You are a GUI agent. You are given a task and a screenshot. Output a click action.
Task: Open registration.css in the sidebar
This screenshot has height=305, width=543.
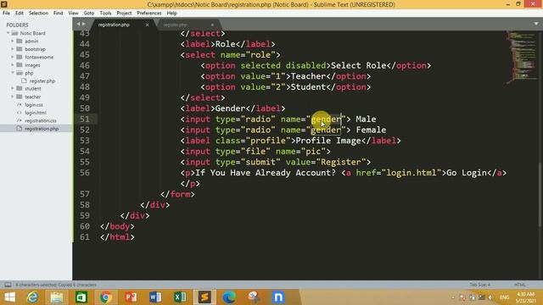coord(41,120)
